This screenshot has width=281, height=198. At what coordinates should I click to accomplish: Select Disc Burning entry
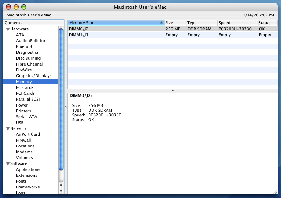28,58
